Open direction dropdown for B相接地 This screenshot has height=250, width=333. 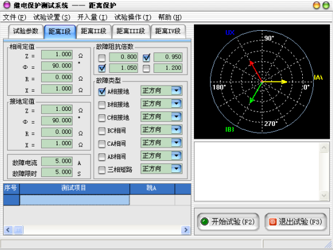pos(176,104)
